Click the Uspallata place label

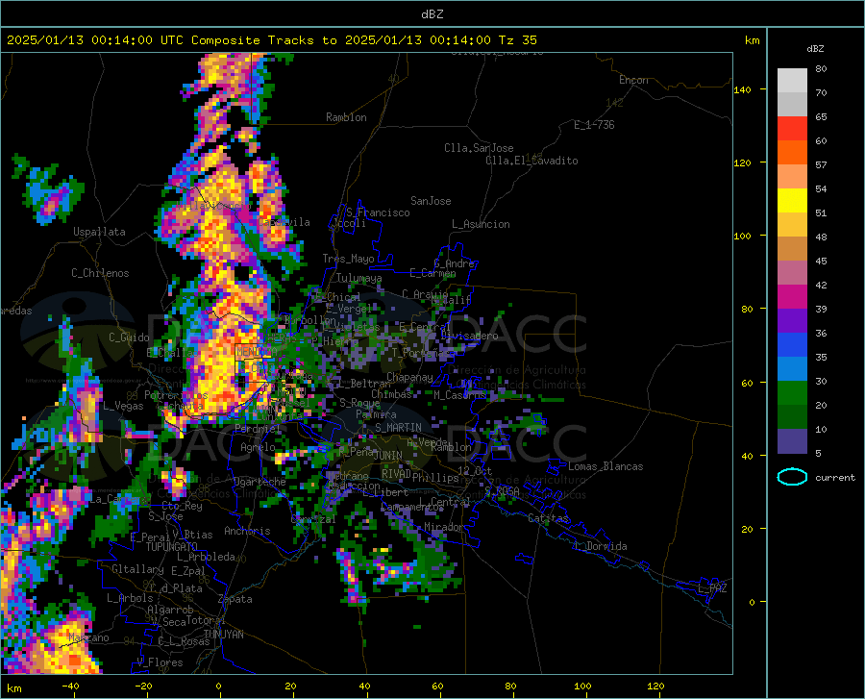[x=99, y=232]
